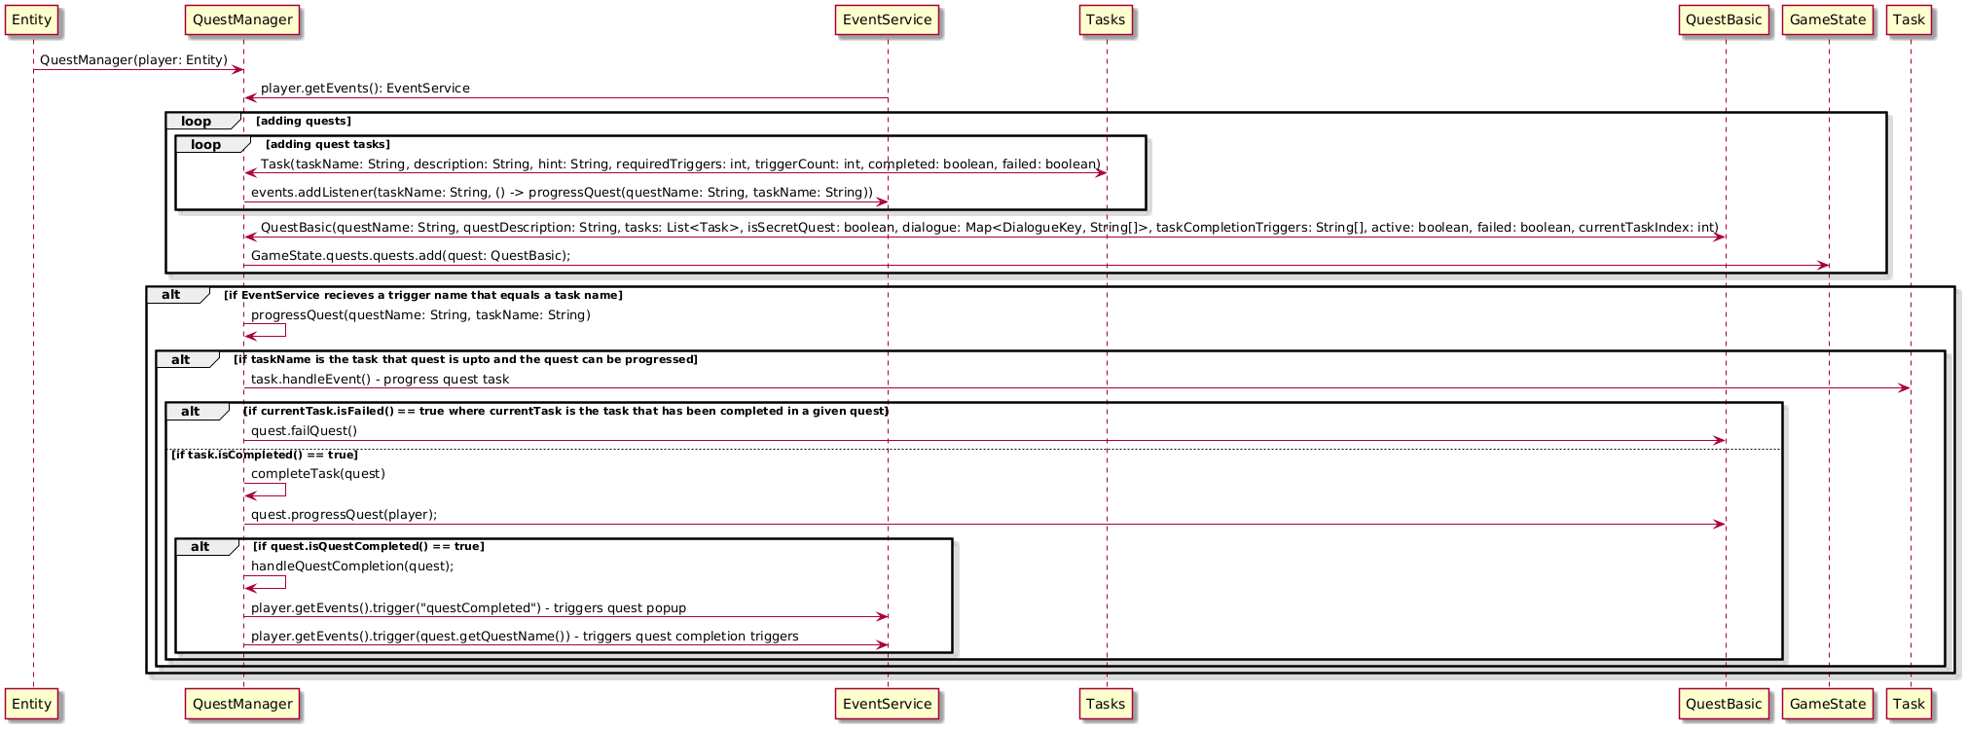1967x731 pixels.
Task: Click the bottom QuestManager participant box
Action: pos(242,703)
